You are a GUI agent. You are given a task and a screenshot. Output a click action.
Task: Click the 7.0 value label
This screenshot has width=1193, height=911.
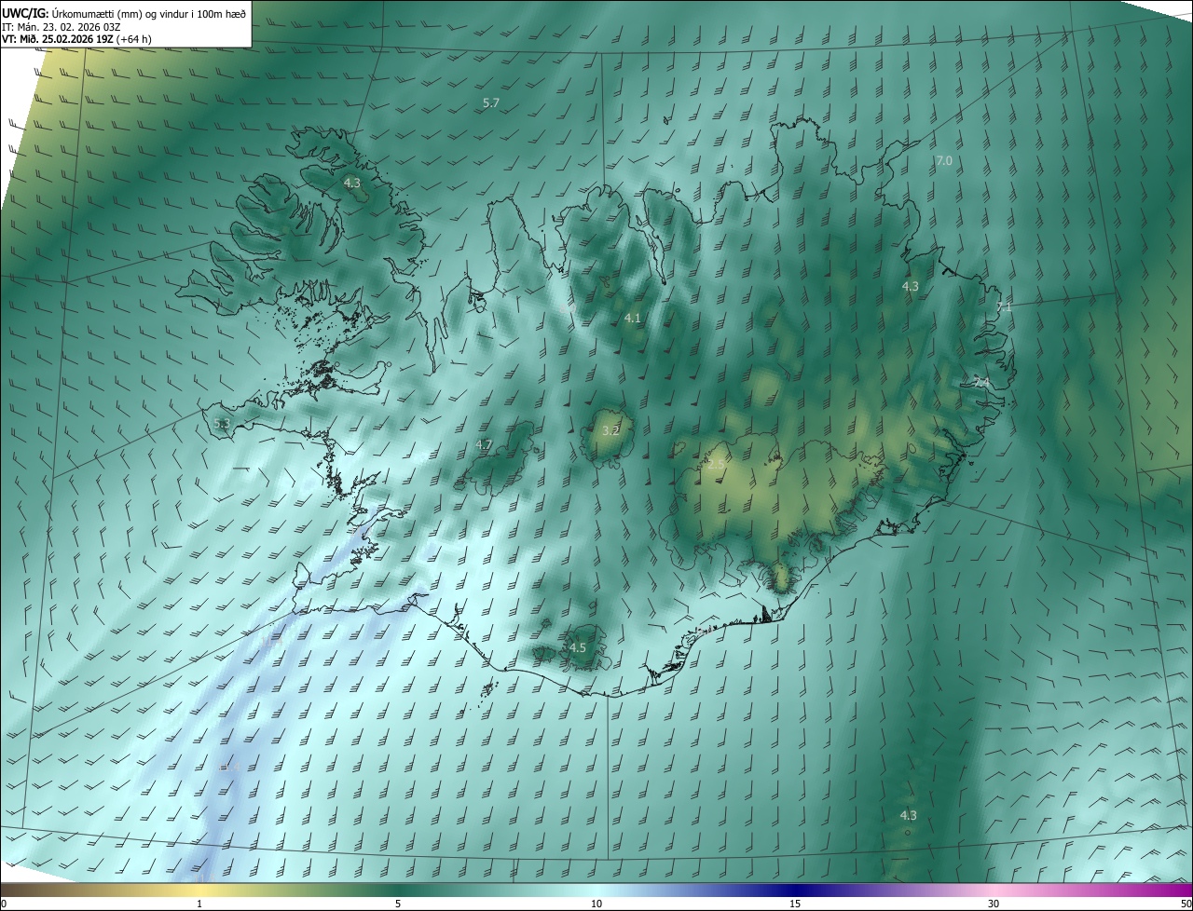click(943, 161)
